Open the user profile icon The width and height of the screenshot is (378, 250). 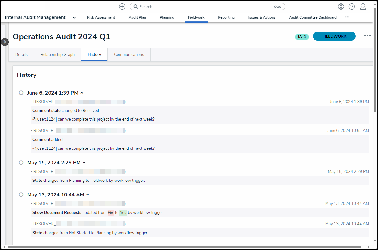(x=363, y=7)
